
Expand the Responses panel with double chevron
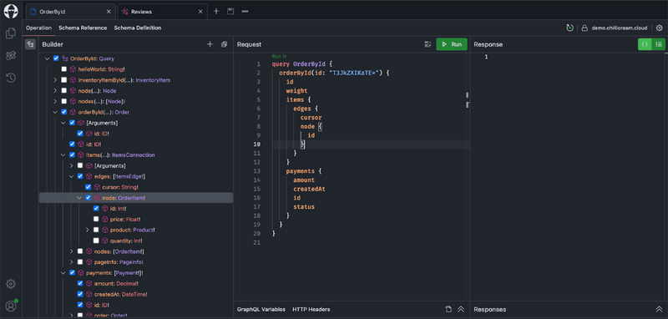coord(659,310)
